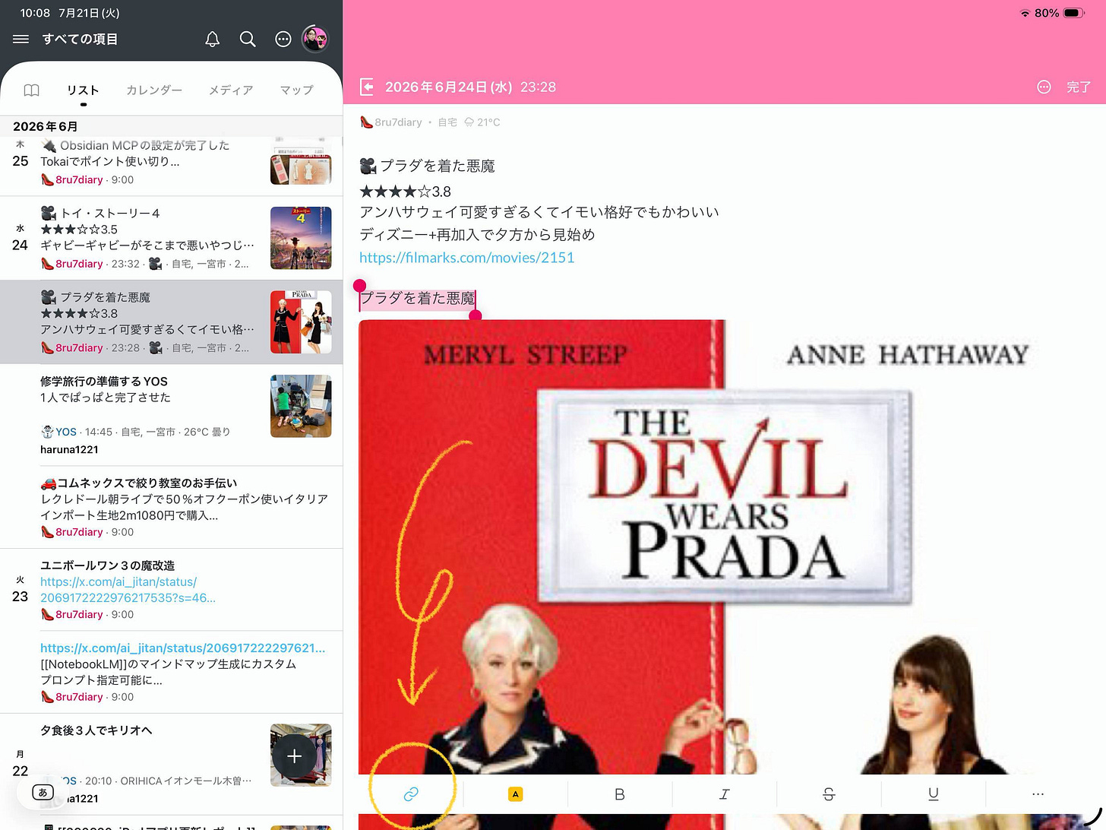Select the マップ tab
This screenshot has height=830, width=1106.
click(296, 90)
